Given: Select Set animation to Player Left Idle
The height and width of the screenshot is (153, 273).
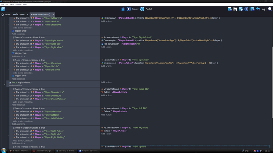Looking at the screenshot, I should [124, 108].
